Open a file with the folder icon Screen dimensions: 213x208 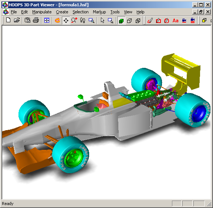pos(17,20)
